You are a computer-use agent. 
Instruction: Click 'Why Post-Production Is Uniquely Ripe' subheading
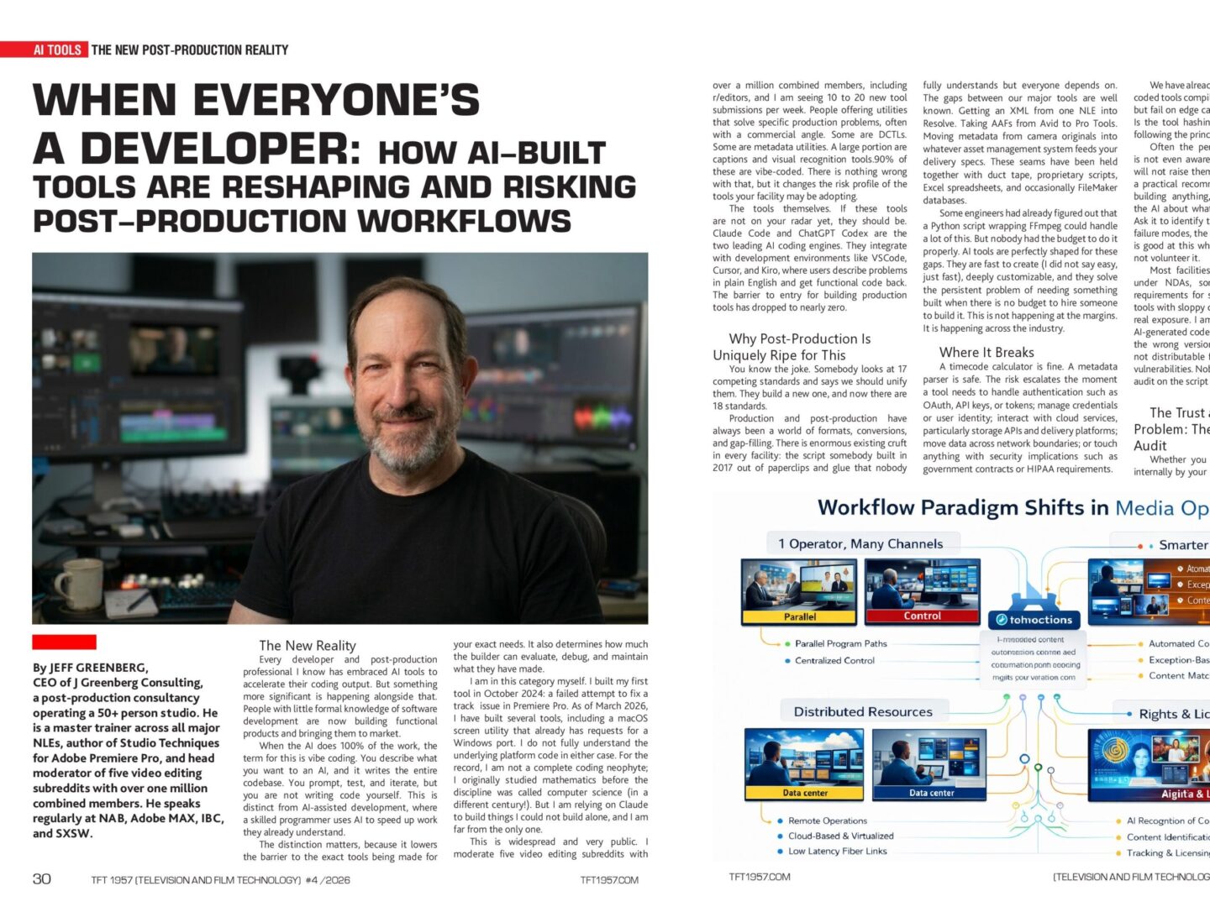coord(792,347)
